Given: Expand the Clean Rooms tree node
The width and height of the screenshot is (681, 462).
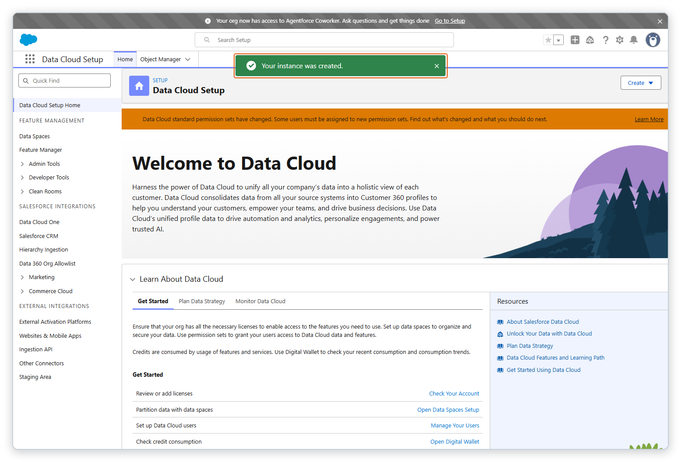Looking at the screenshot, I should [22, 191].
